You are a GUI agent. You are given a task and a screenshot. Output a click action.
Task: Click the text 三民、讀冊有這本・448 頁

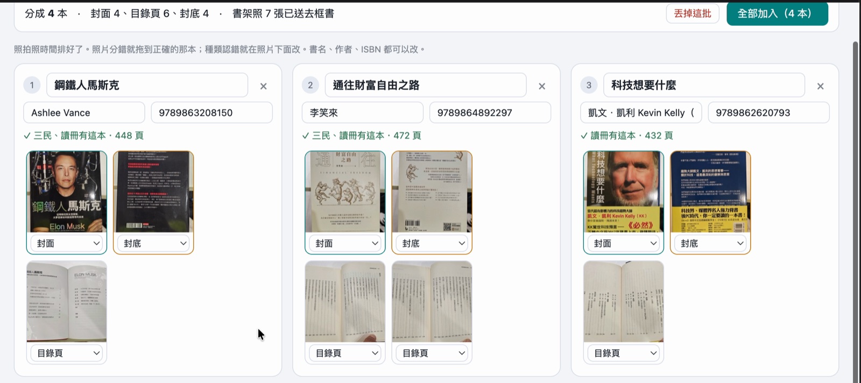[x=89, y=136]
